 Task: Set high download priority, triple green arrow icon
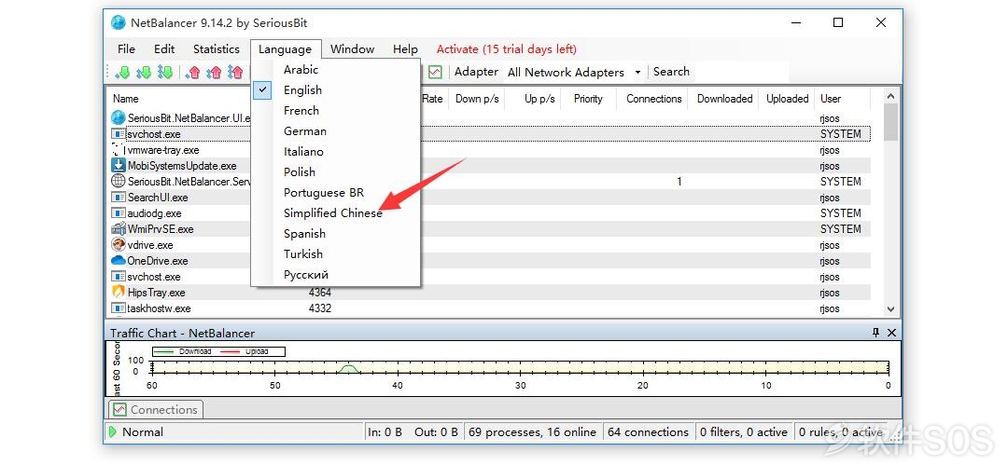(164, 73)
